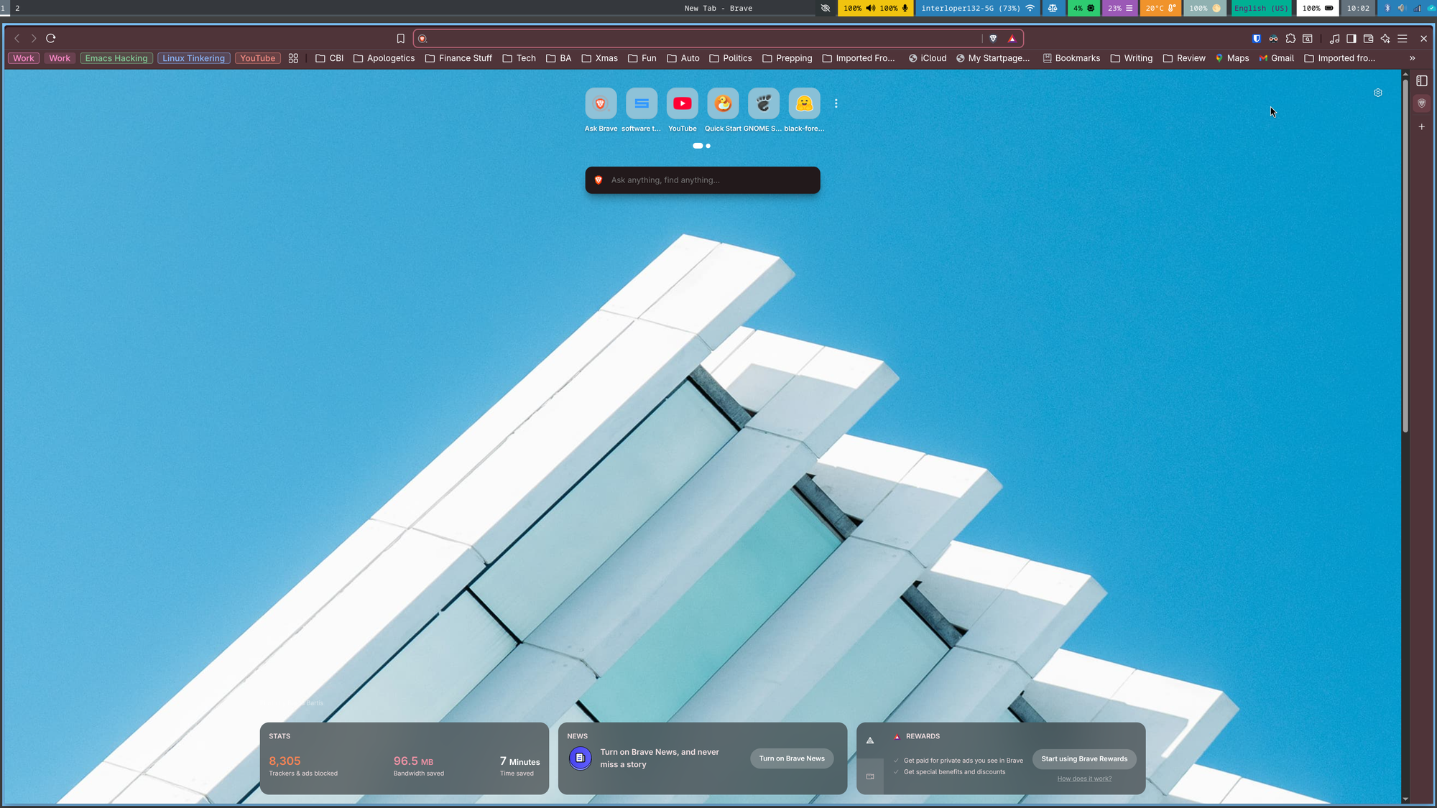The height and width of the screenshot is (808, 1437).
Task: Open the three-dot menu beside the shortcut tiles
Action: pos(836,103)
